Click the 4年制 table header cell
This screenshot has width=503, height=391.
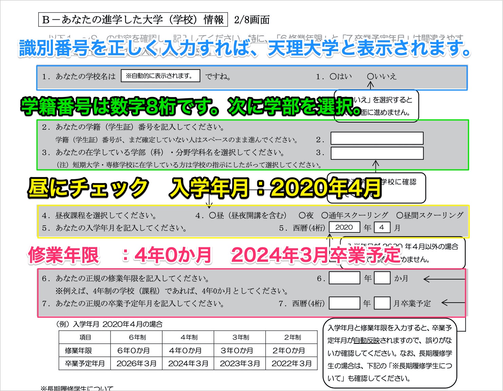click(x=188, y=337)
